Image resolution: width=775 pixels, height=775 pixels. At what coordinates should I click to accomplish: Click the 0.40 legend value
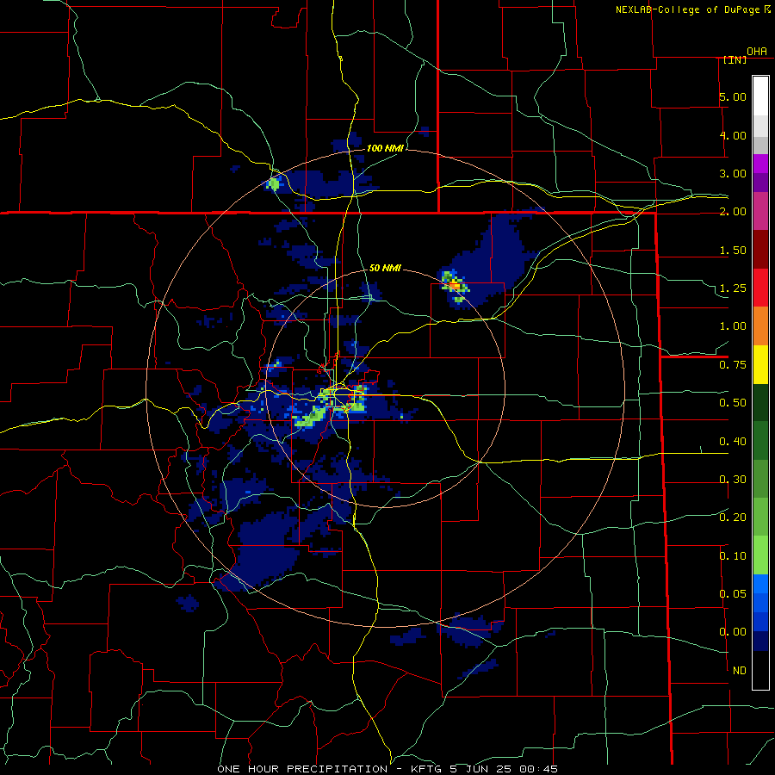[733, 442]
